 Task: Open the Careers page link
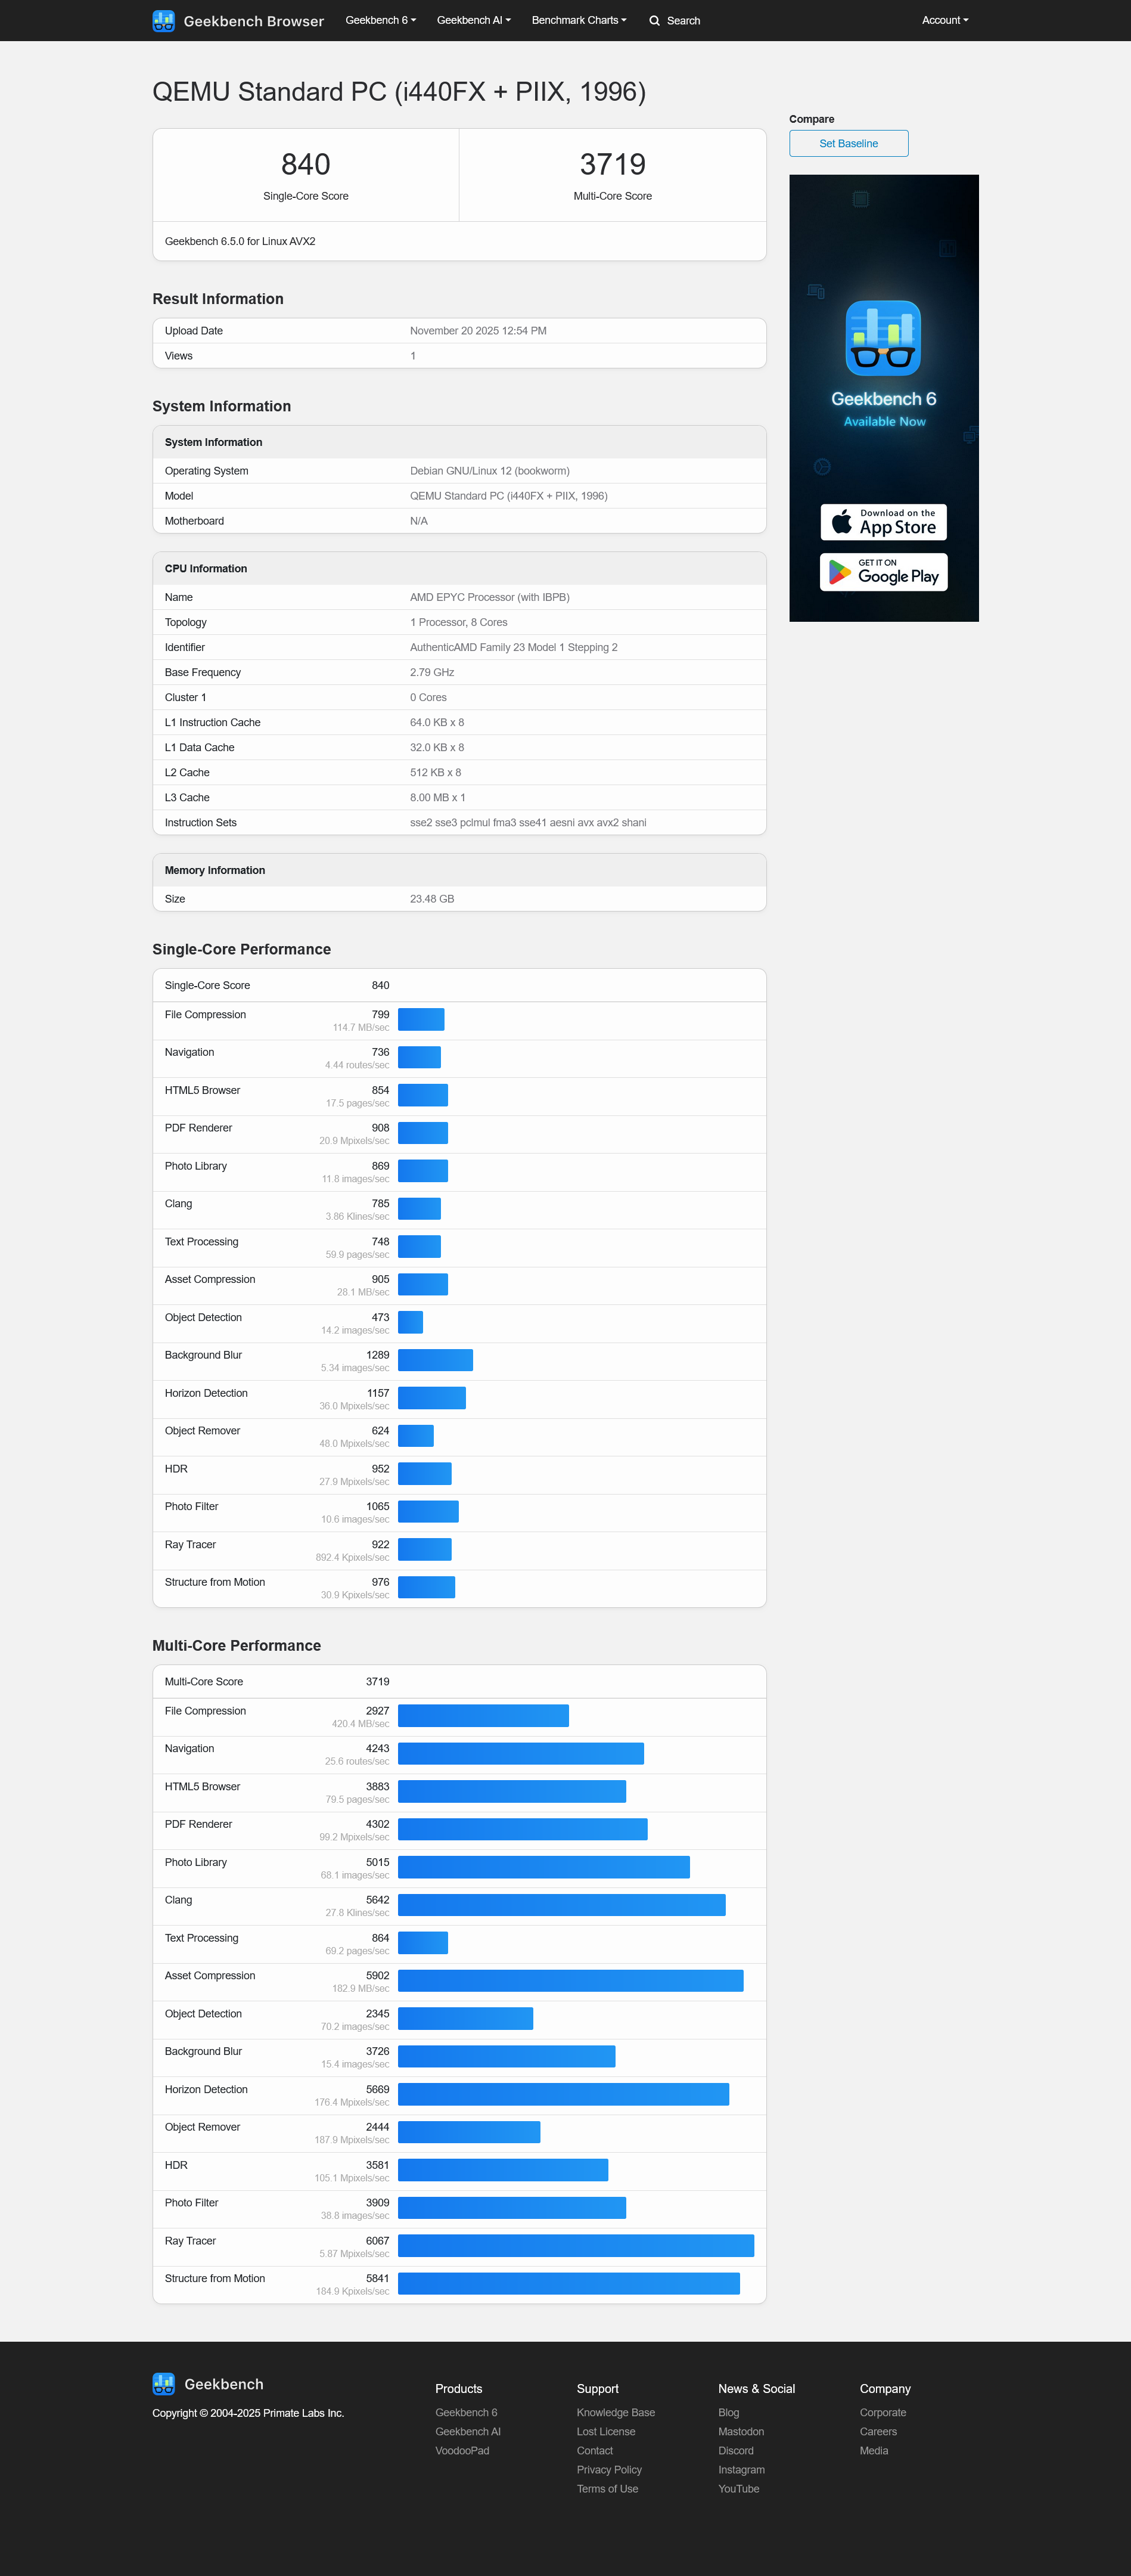(878, 2431)
